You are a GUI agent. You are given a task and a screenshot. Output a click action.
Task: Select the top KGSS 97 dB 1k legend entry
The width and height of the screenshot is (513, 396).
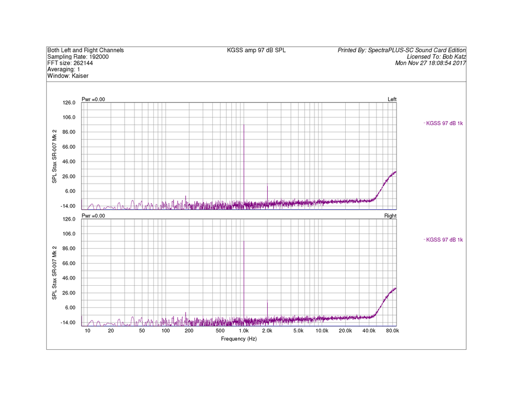coord(444,123)
